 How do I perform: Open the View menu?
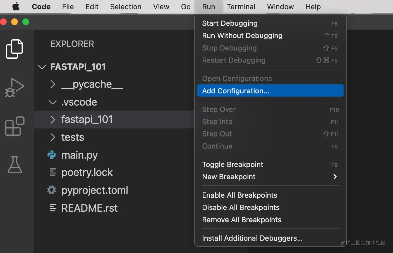pyautogui.click(x=161, y=7)
